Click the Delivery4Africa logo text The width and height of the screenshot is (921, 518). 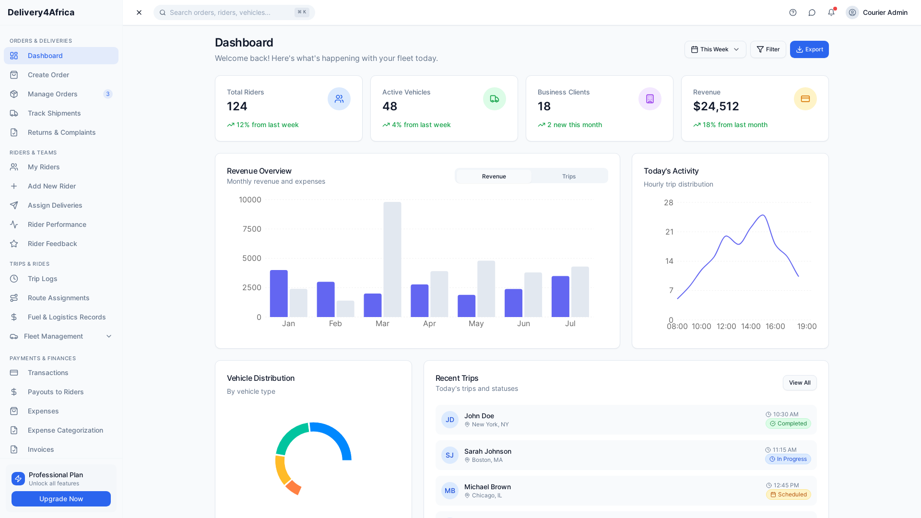point(41,12)
